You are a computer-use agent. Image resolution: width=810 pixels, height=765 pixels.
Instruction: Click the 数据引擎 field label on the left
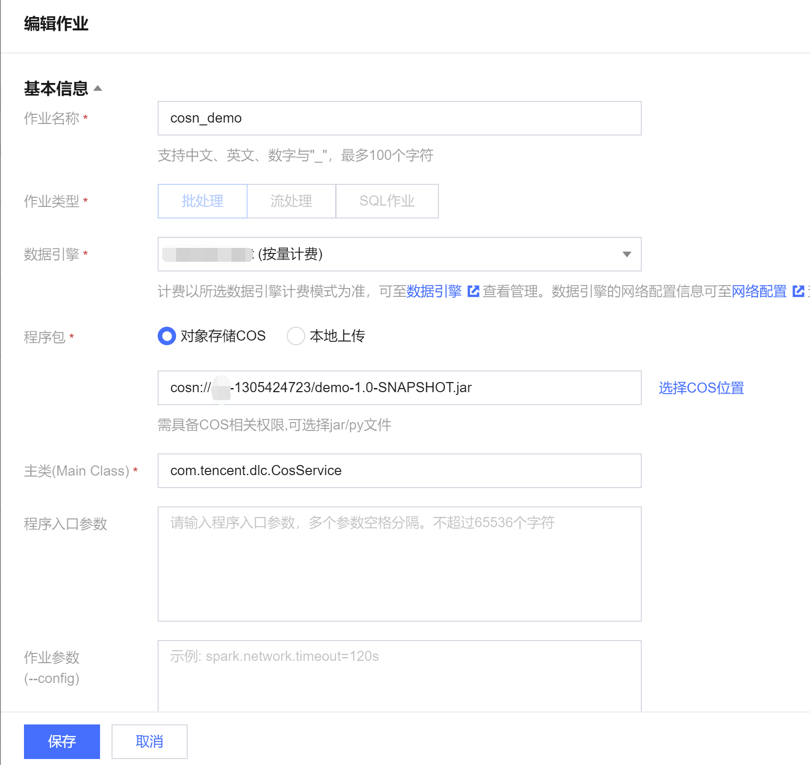tap(52, 254)
